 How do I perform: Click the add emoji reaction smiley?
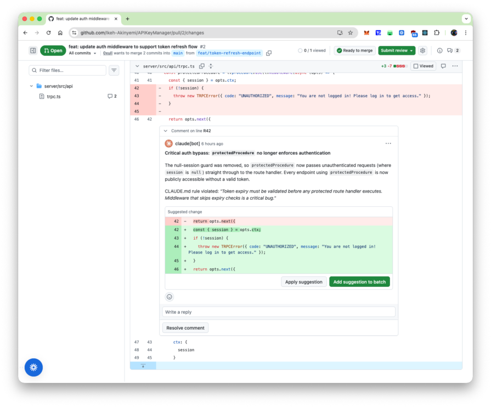170,297
